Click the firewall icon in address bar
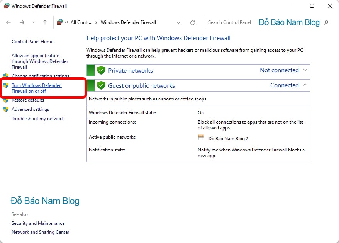Image resolution: width=339 pixels, height=243 pixels. click(60, 22)
